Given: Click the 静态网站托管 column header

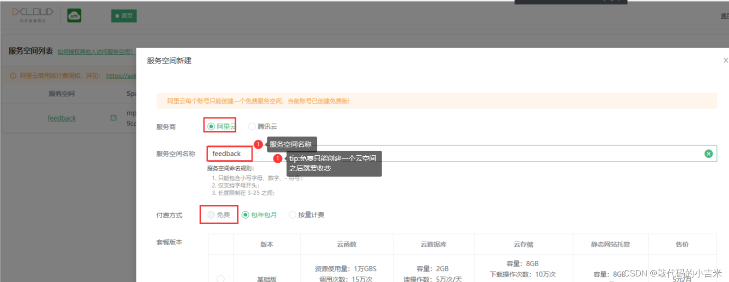Looking at the screenshot, I should 610,244.
